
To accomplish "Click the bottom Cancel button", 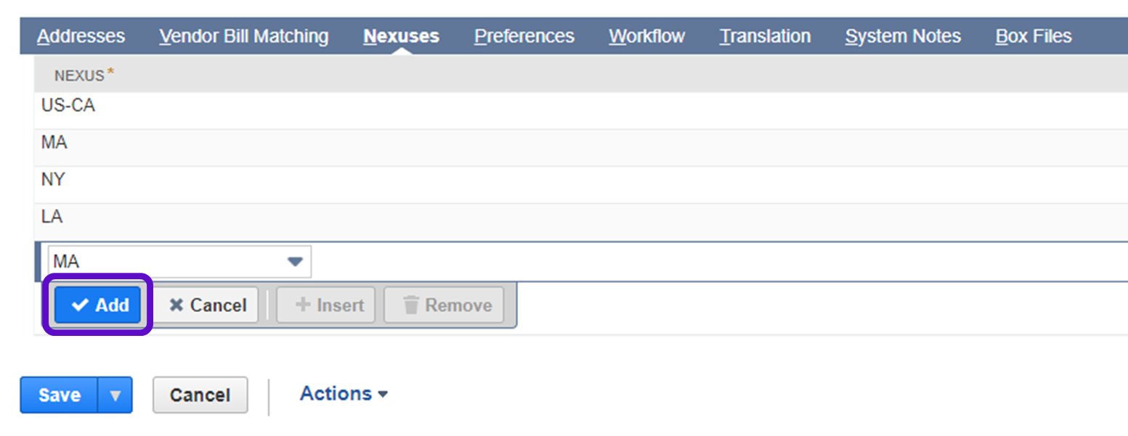I will click(200, 395).
